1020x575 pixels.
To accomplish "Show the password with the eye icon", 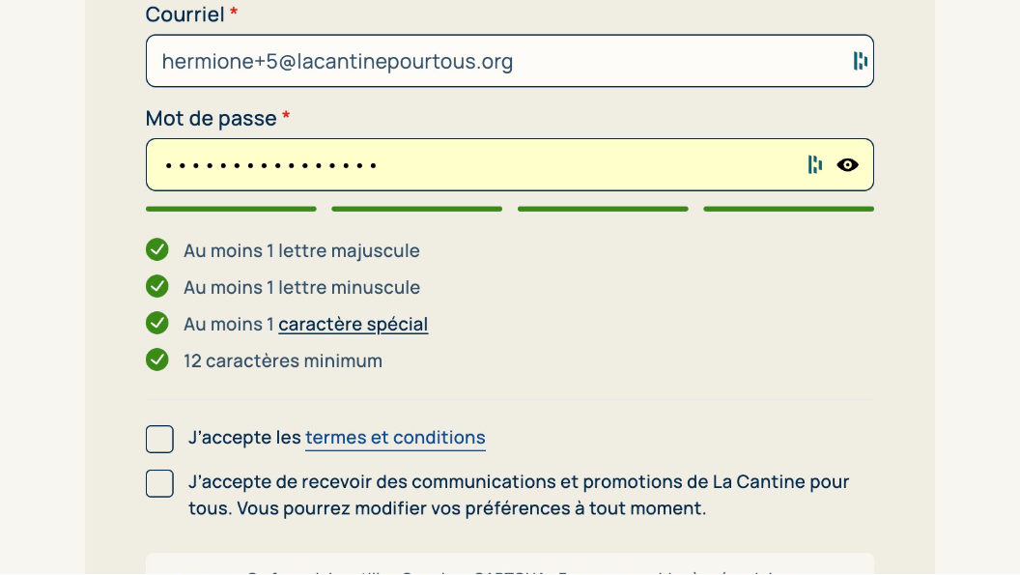I will [847, 164].
